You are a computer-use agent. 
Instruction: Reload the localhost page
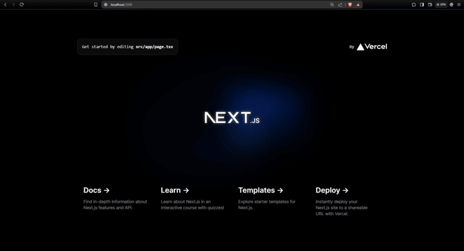tap(21, 5)
